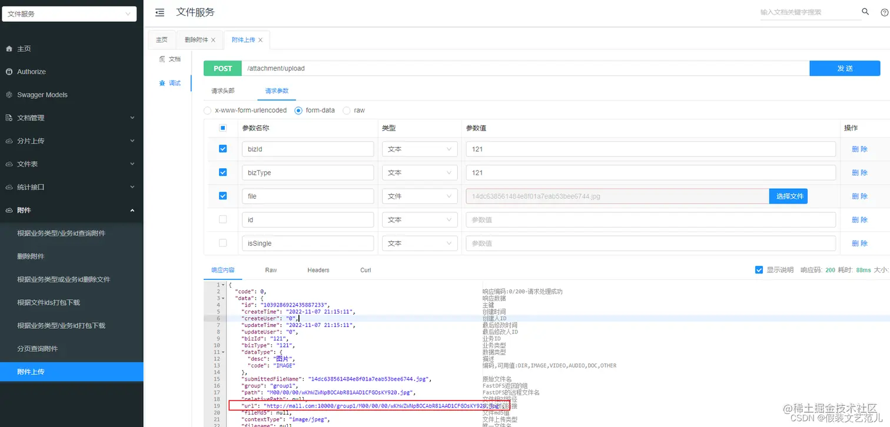Click the 统计接口 cloud icon
Screen dimensions: 890x427
9,187
